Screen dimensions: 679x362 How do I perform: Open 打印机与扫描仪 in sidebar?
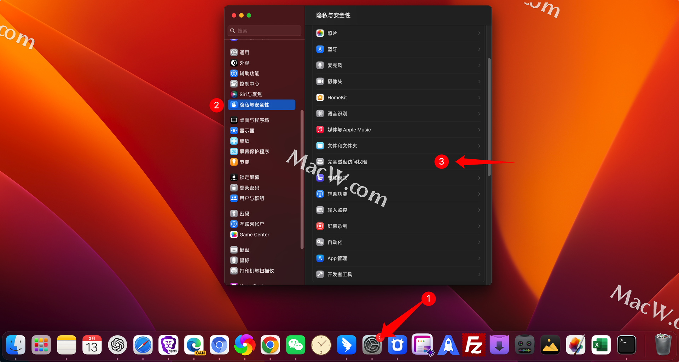262,271
